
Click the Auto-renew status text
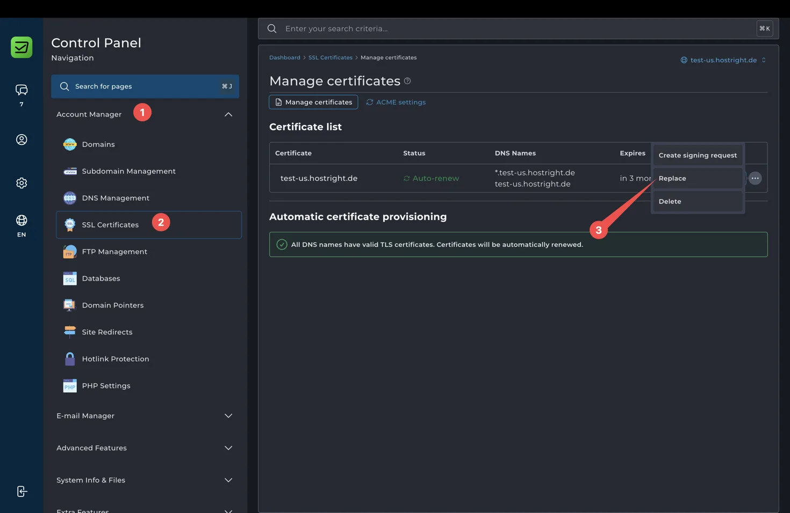(x=436, y=178)
